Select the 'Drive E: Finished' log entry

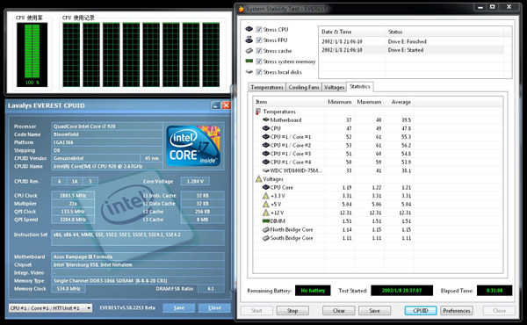pos(411,41)
